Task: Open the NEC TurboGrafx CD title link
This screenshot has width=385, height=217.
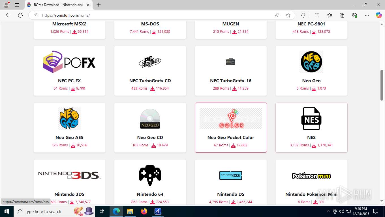Action: 150,81
